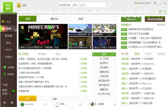Viewport: 168px width, 107px height.
Task: Switch to the 精华帖 tab
Action: tap(54, 19)
